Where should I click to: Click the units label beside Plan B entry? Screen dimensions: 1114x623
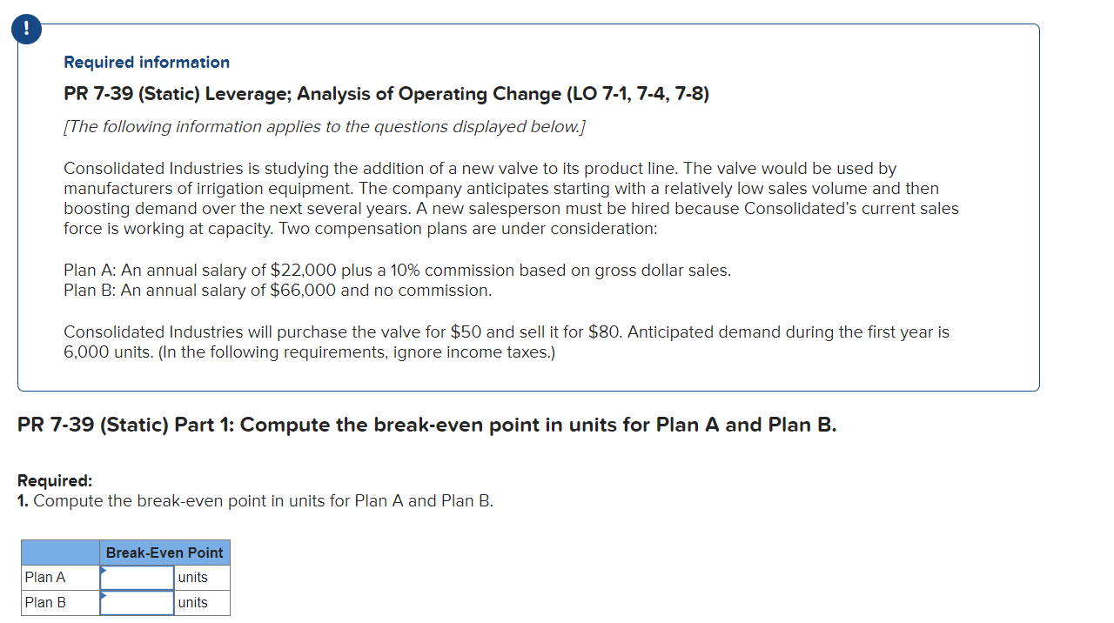pyautogui.click(x=191, y=602)
